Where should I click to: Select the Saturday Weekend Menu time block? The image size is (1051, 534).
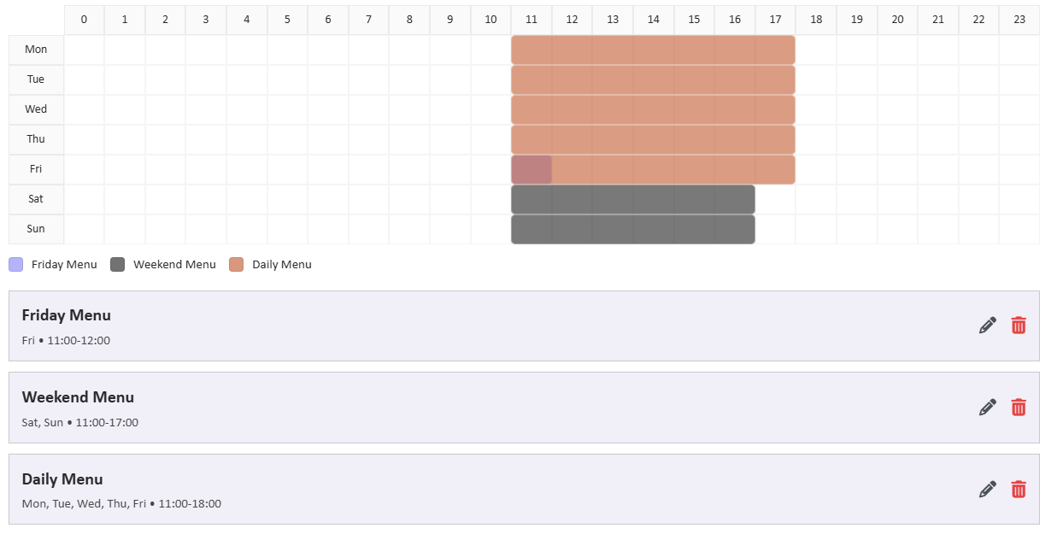point(633,199)
